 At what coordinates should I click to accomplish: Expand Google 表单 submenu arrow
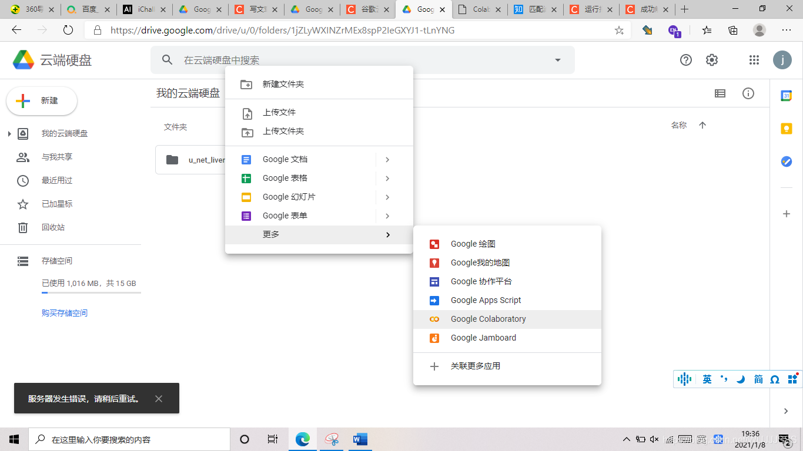coord(387,216)
